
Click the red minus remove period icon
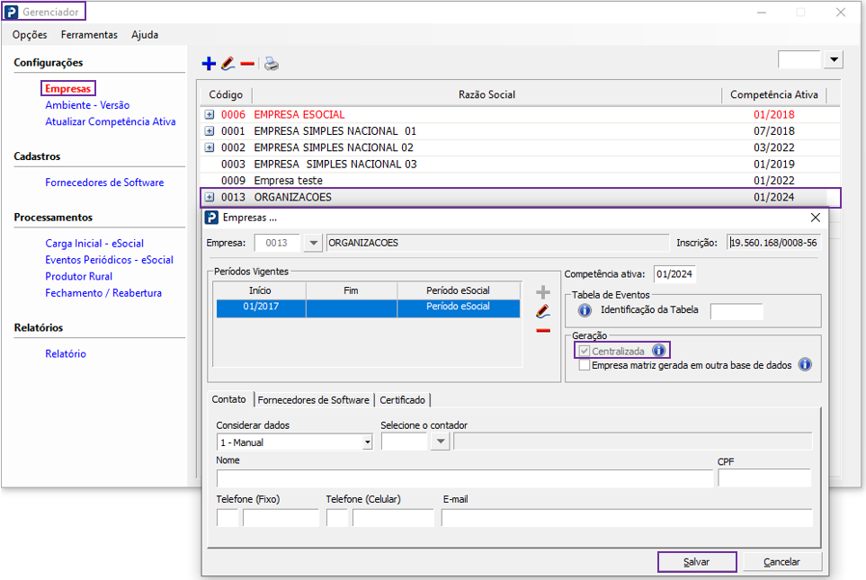pyautogui.click(x=543, y=330)
